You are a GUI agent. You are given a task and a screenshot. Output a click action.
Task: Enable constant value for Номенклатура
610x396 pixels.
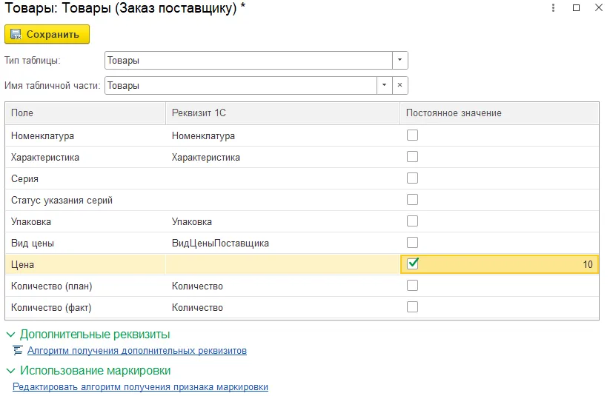(x=413, y=135)
